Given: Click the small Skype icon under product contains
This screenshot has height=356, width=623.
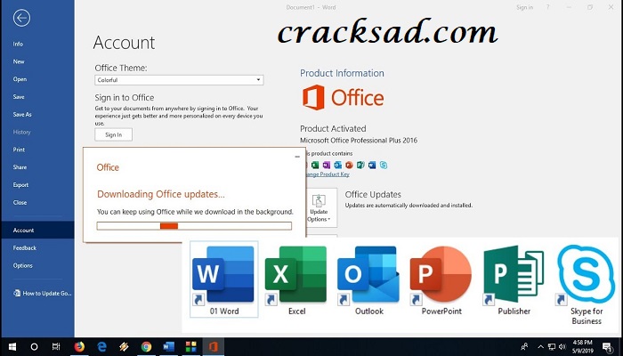Looking at the screenshot, I should [x=384, y=165].
